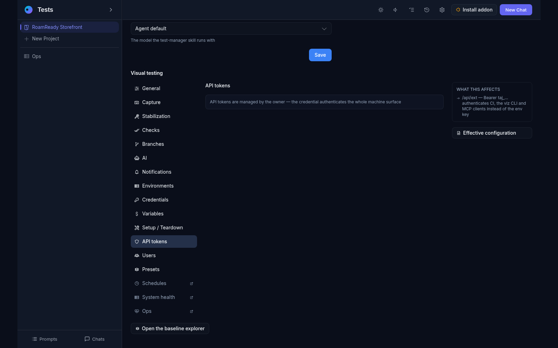Click the 'Visual testing' heading
Image resolution: width=558 pixels, height=348 pixels.
coord(146,73)
